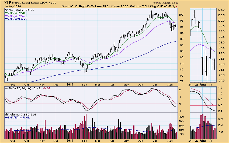
Task: Click the 101.0 label on the zoomed chart axis
Action: pyautogui.click(x=221, y=10)
